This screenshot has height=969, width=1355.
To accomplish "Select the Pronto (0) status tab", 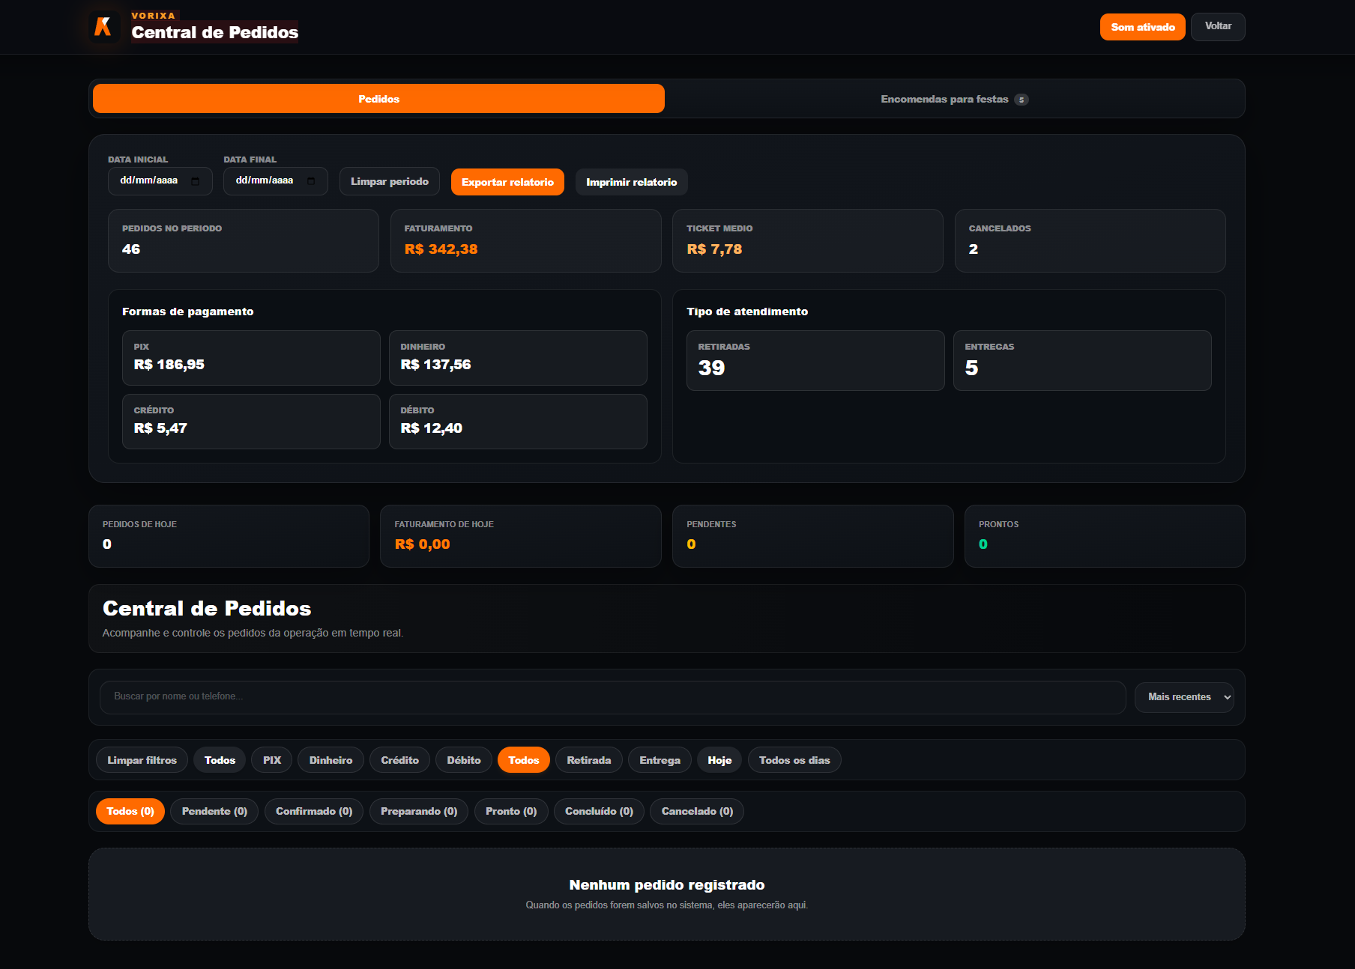I will point(511,812).
